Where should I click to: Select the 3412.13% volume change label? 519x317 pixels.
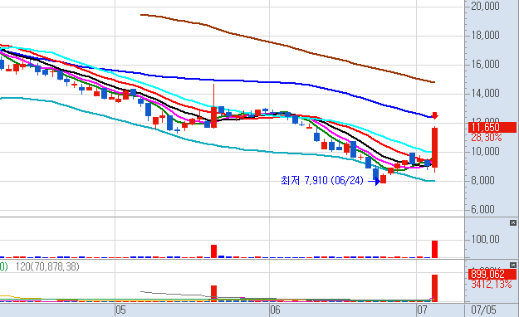(x=492, y=285)
